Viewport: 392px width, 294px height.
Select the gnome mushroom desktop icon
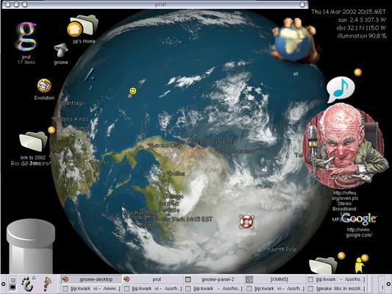point(61,50)
